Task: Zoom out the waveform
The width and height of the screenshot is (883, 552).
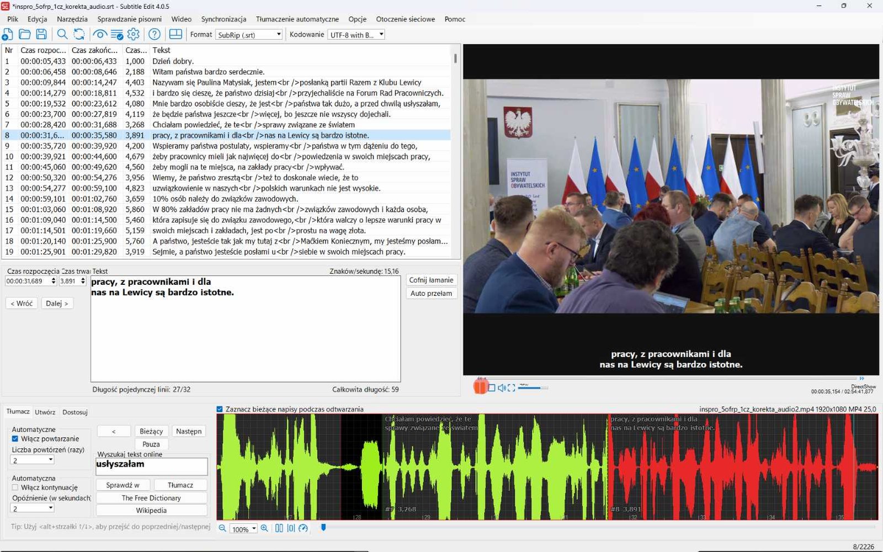Action: tap(222, 528)
